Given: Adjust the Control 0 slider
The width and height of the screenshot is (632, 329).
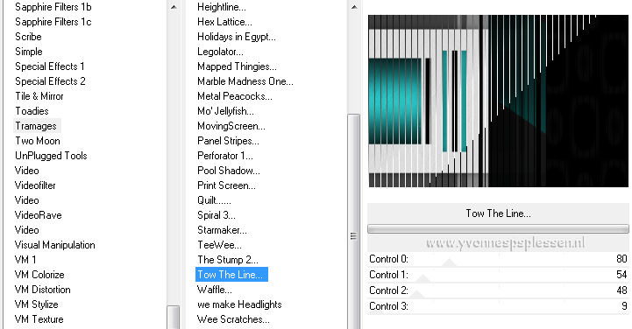Looking at the screenshot, I should pos(498,259).
